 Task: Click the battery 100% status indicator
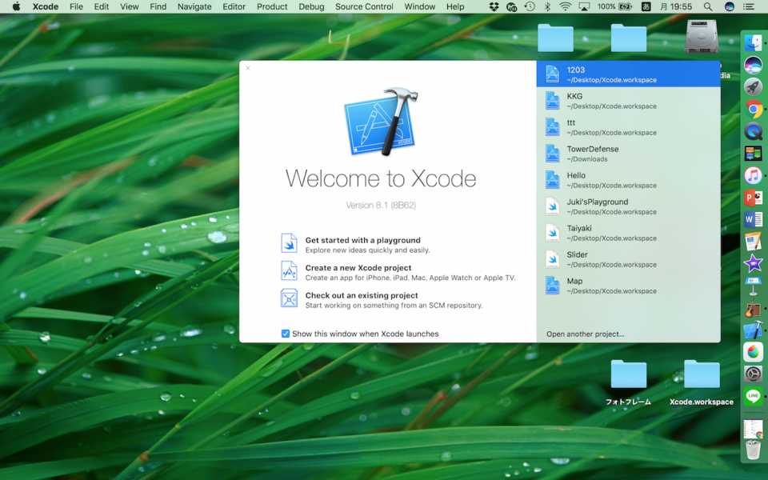pyautogui.click(x=614, y=6)
